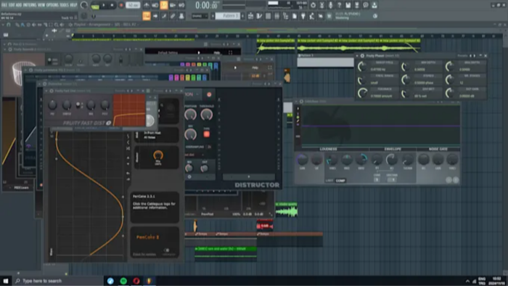This screenshot has width=508, height=286.
Task: Toggle the Playlist magnet snap icon
Action: (9, 25)
